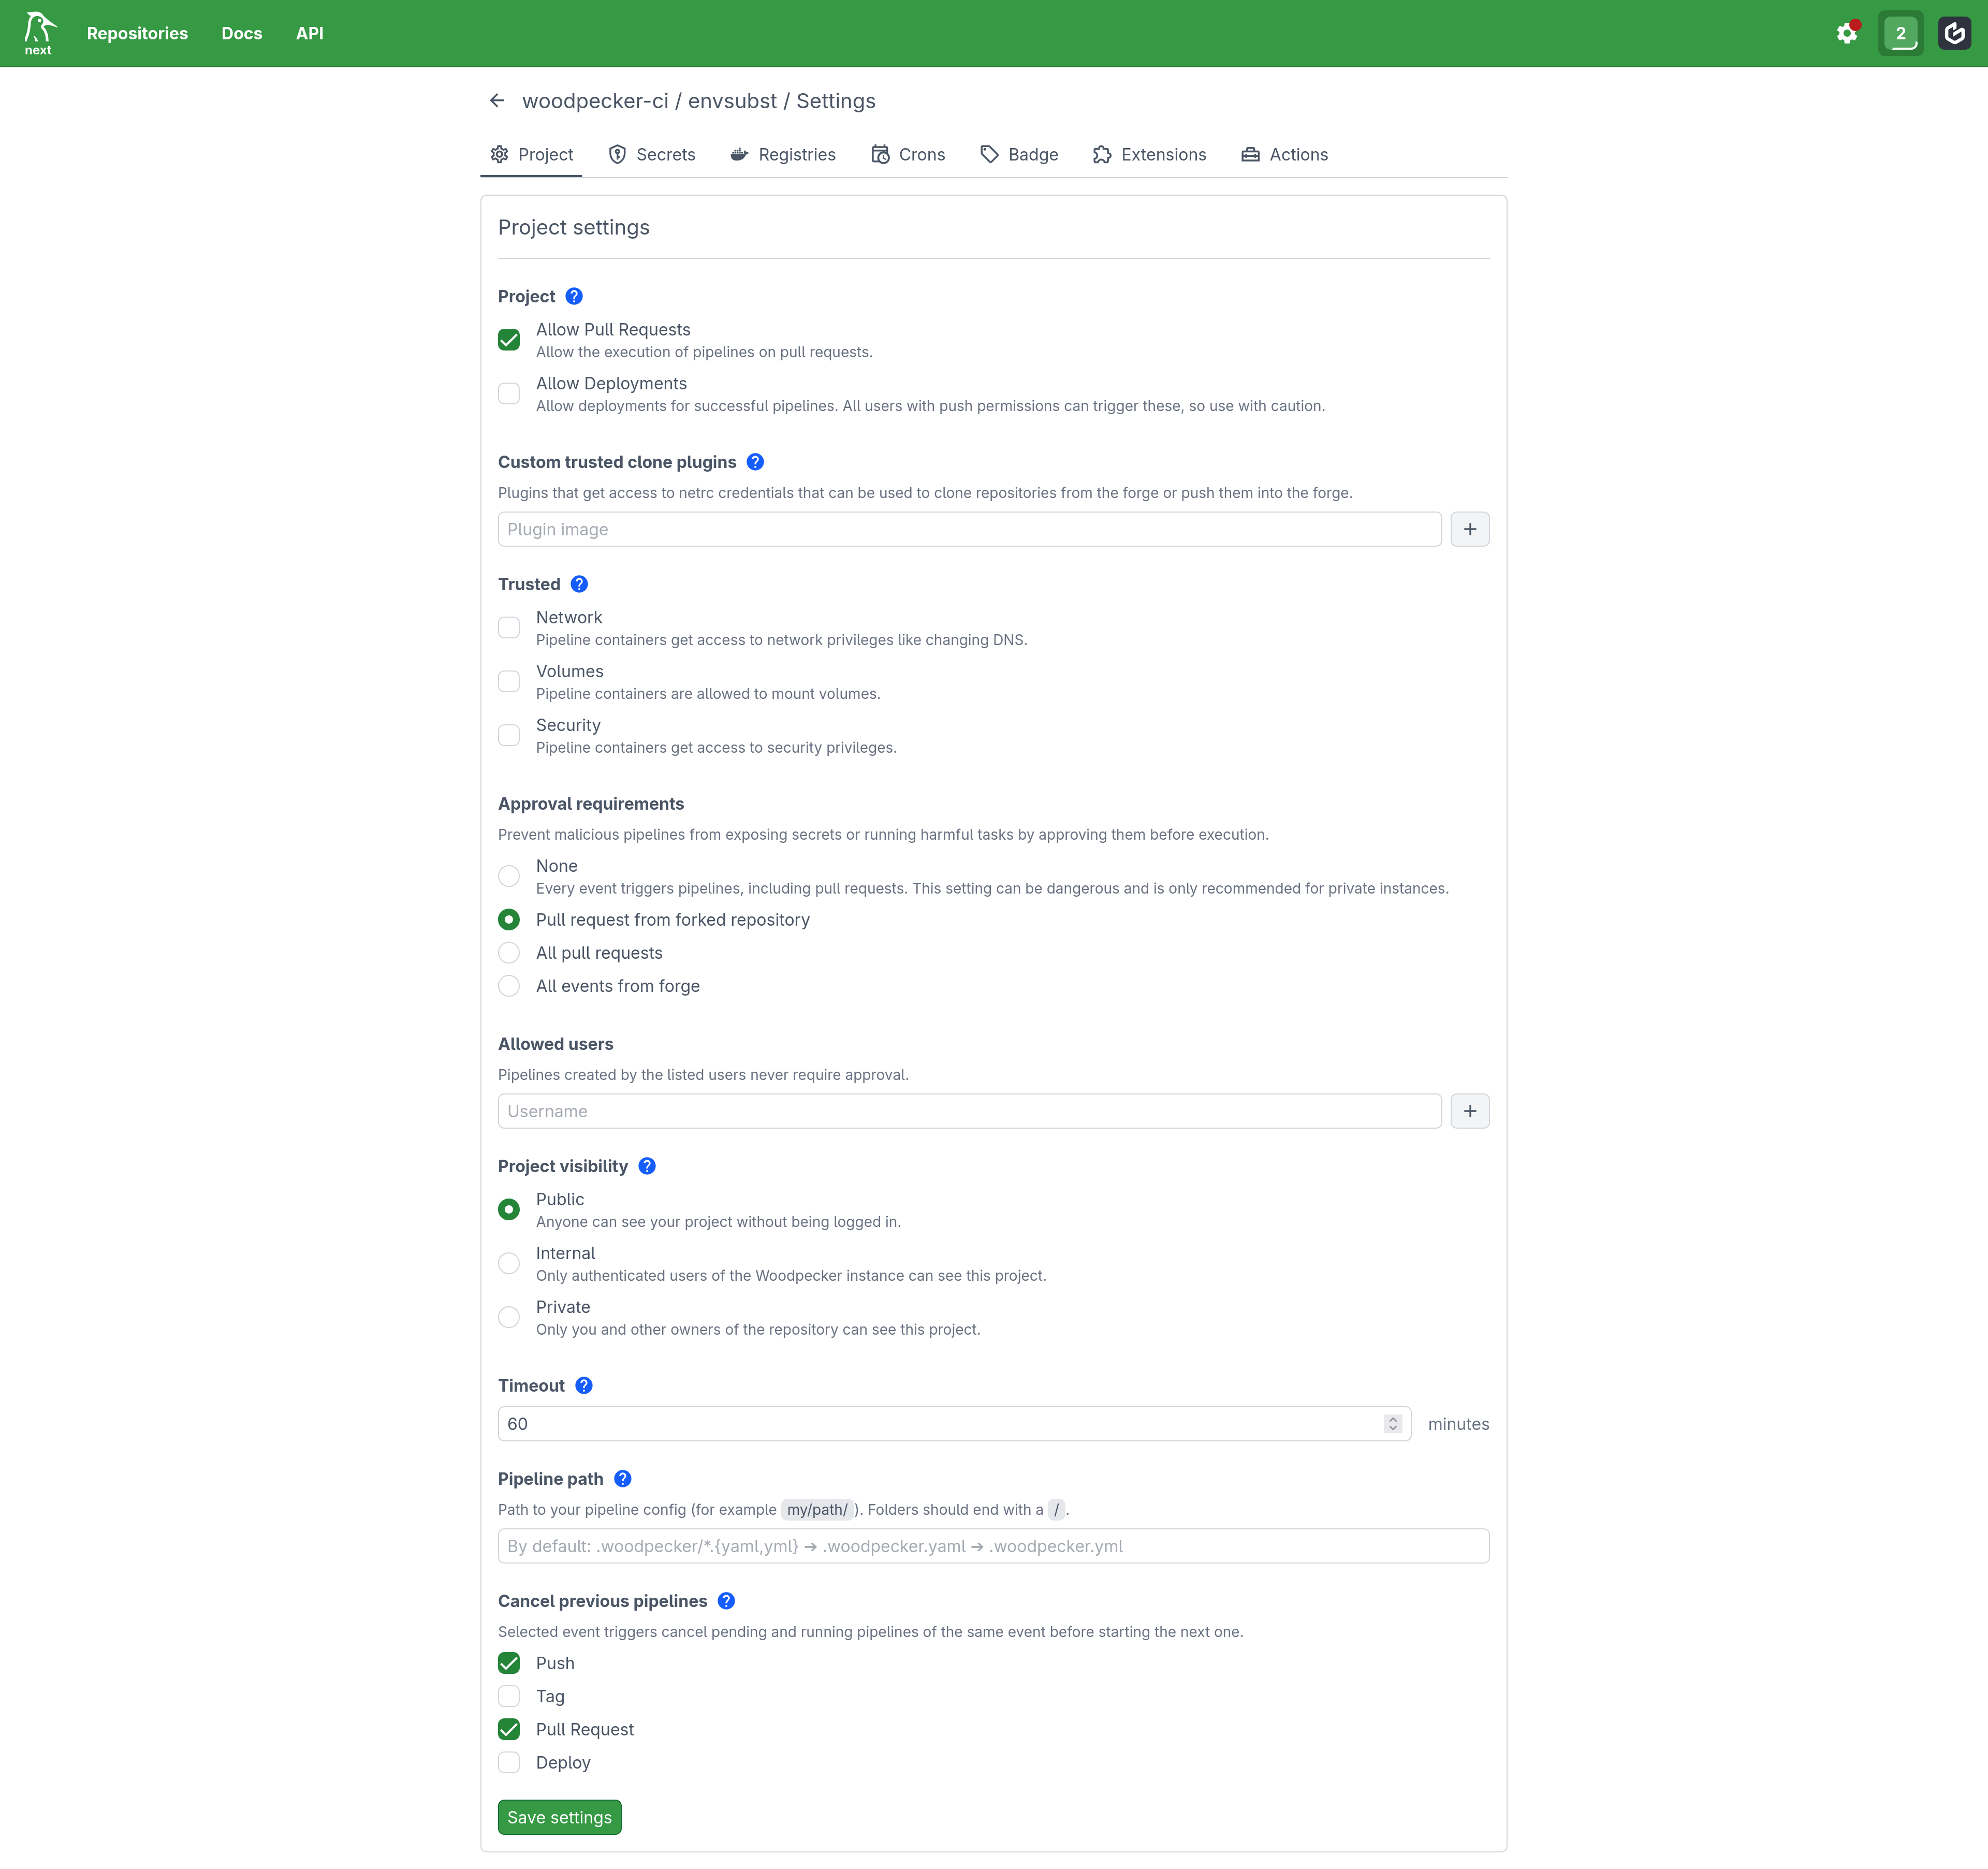Add plugin image with plus button

(x=1469, y=529)
